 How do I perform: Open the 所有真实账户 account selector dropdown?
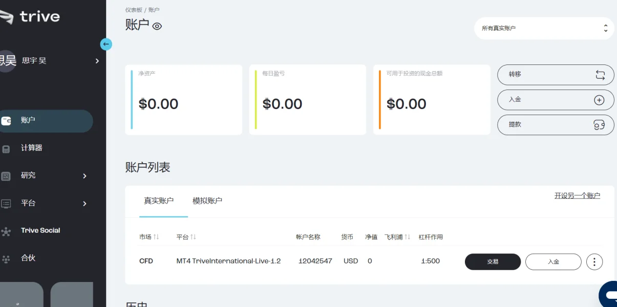pyautogui.click(x=544, y=28)
